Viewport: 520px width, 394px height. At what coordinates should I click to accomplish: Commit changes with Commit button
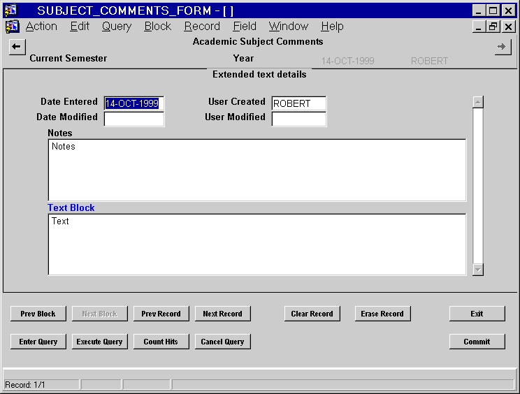477,342
